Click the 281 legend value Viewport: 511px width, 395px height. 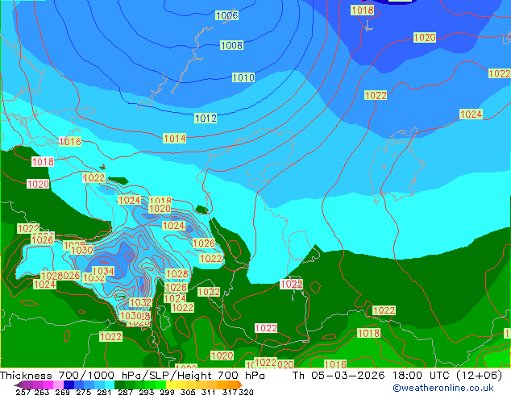pyautogui.click(x=104, y=392)
